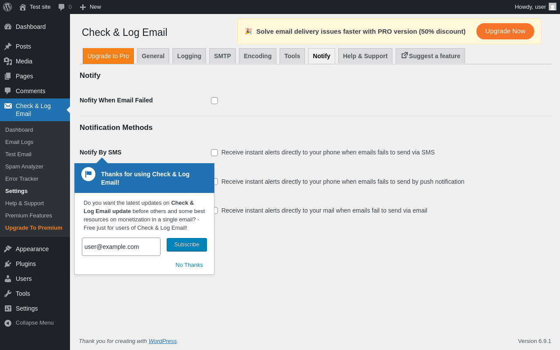Tick the Notify By SMS checkbox

(x=214, y=153)
